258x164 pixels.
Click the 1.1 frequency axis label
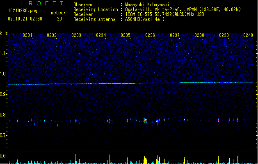tap(3, 53)
